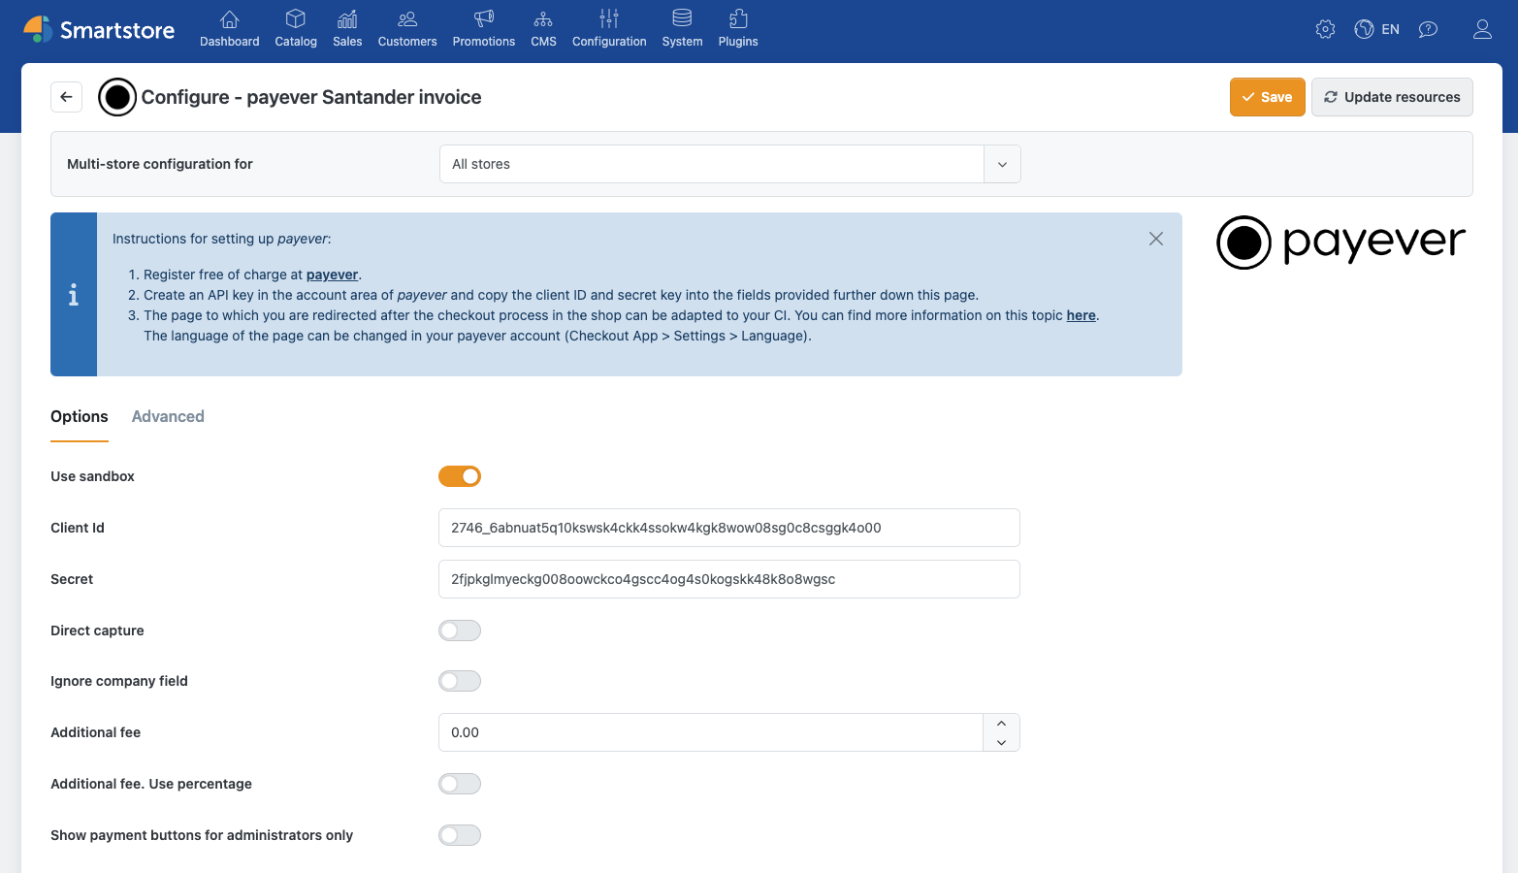Viewport: 1518px width, 873px height.
Task: Open the System menu
Action: pos(682,29)
